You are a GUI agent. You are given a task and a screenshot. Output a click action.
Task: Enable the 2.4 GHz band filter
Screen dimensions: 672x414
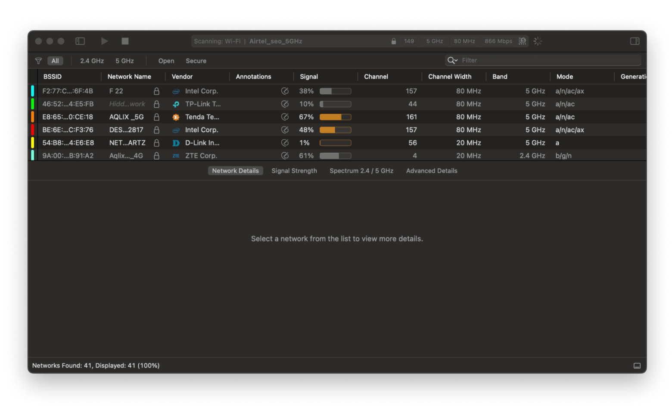tap(92, 61)
